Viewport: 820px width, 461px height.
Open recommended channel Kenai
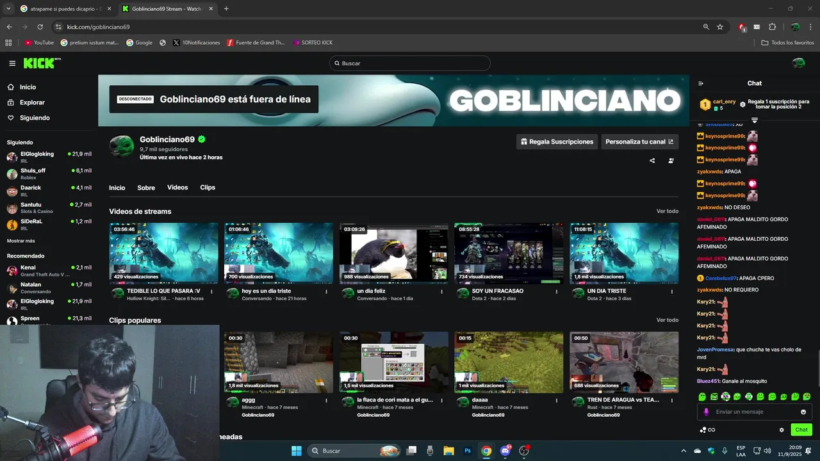tap(49, 270)
